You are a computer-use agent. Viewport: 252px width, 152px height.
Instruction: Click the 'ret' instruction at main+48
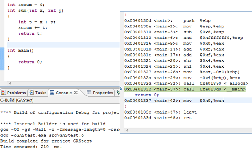pyautogui.click(x=158, y=118)
